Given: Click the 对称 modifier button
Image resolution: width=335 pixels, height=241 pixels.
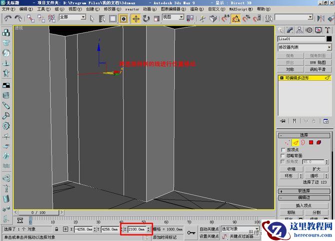Looking at the screenshot, I should click(x=290, y=69).
